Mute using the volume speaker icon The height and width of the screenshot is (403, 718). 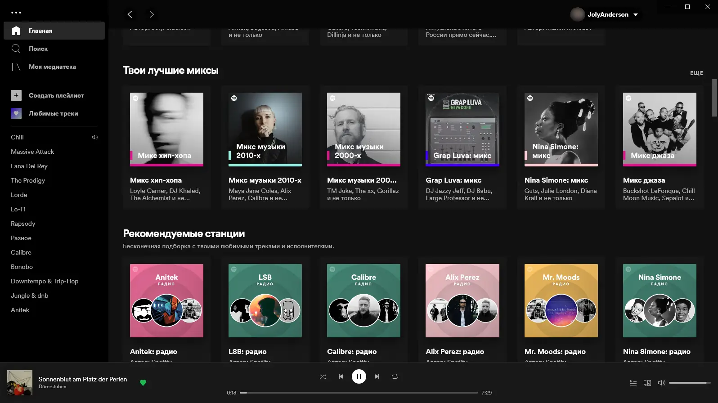(x=661, y=383)
